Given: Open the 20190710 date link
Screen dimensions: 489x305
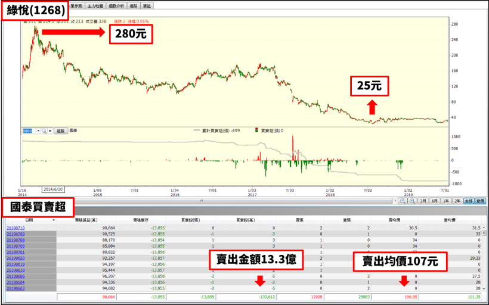Looking at the screenshot, I should (x=16, y=228).
